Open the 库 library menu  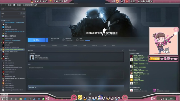click(x=14, y=5)
